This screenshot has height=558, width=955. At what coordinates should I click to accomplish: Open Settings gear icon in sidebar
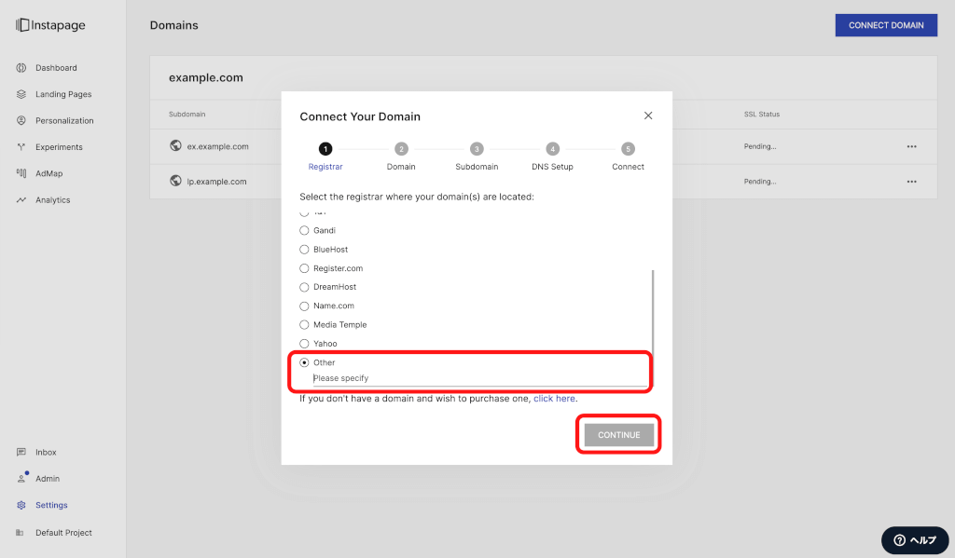tap(21, 506)
